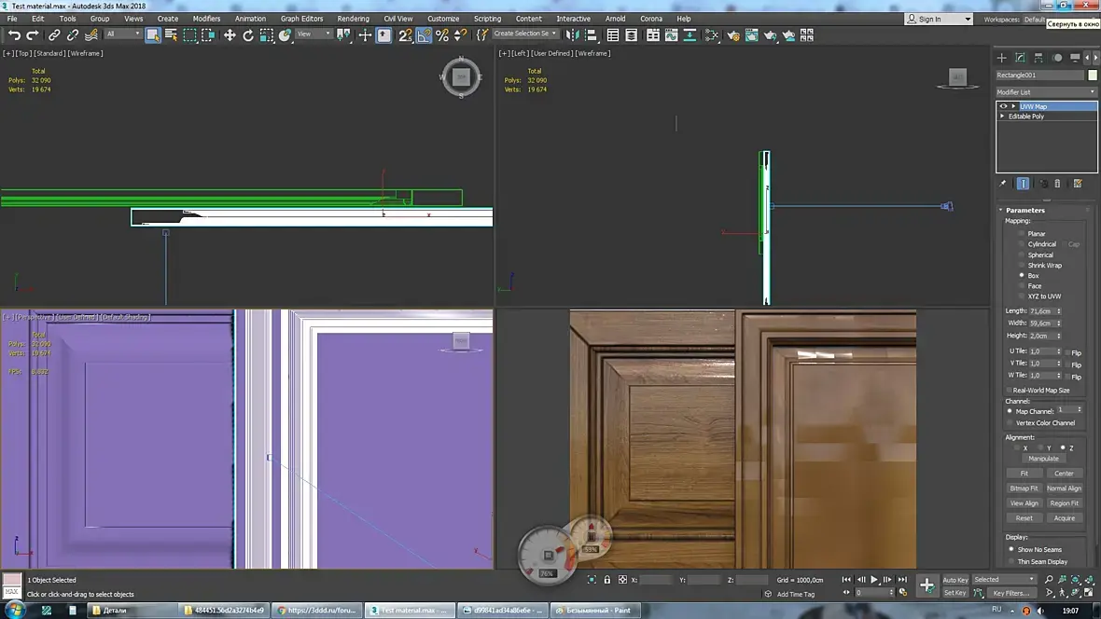The height and width of the screenshot is (619, 1101).
Task: Select the Move tool in toolbar
Action: click(230, 35)
